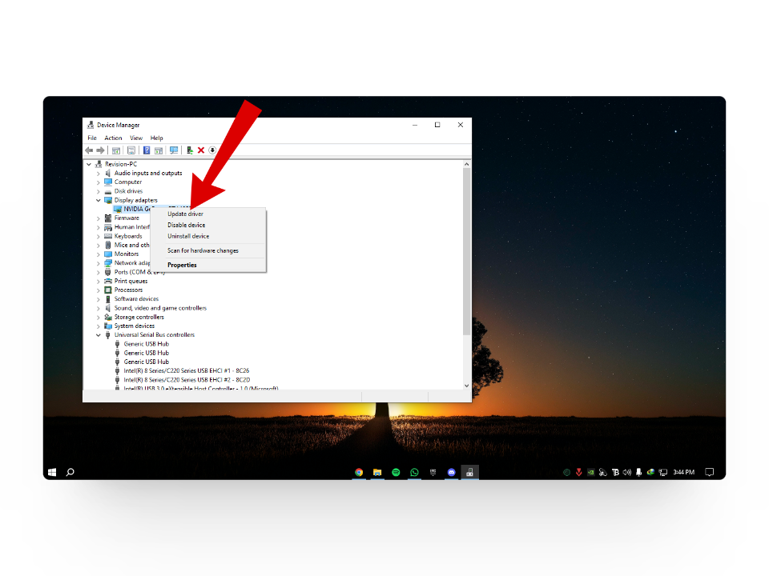Screen dimensions: 769x576
Task: Click the blue Help question-mark icon
Action: click(146, 150)
